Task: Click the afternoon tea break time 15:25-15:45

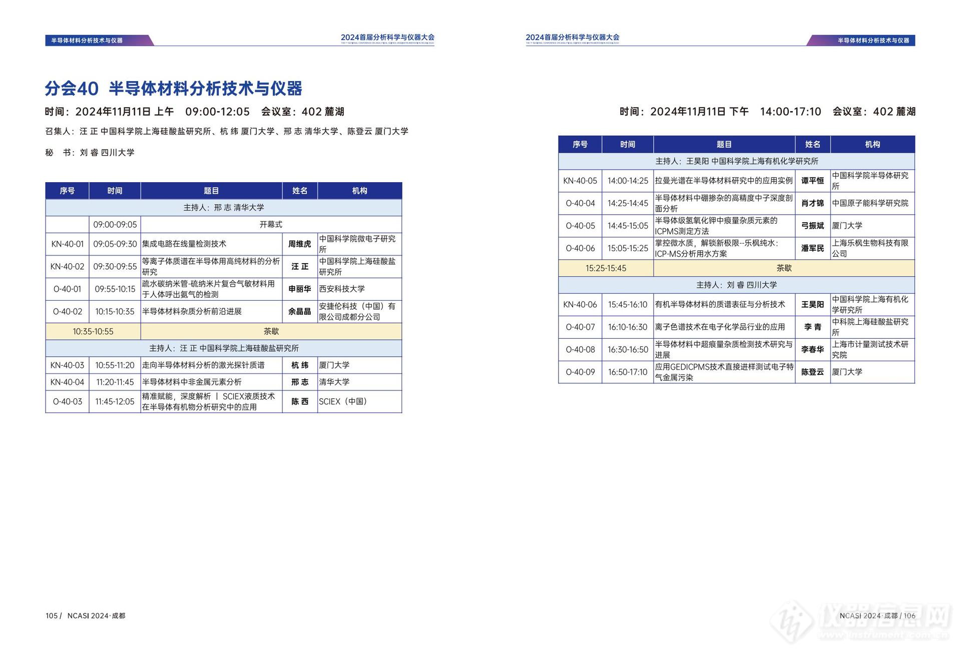Action: 606,268
